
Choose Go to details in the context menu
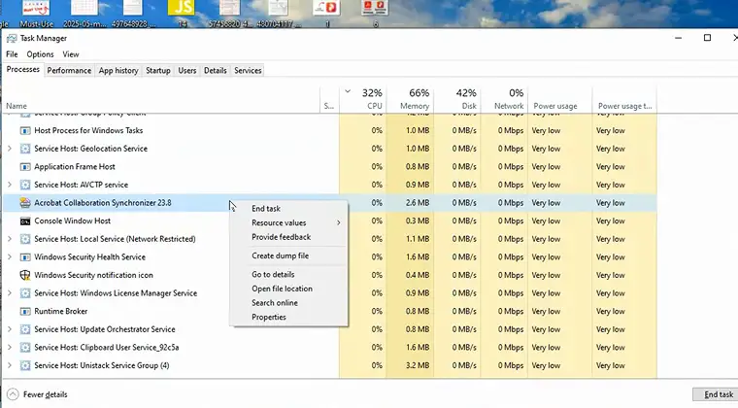click(x=288, y=274)
